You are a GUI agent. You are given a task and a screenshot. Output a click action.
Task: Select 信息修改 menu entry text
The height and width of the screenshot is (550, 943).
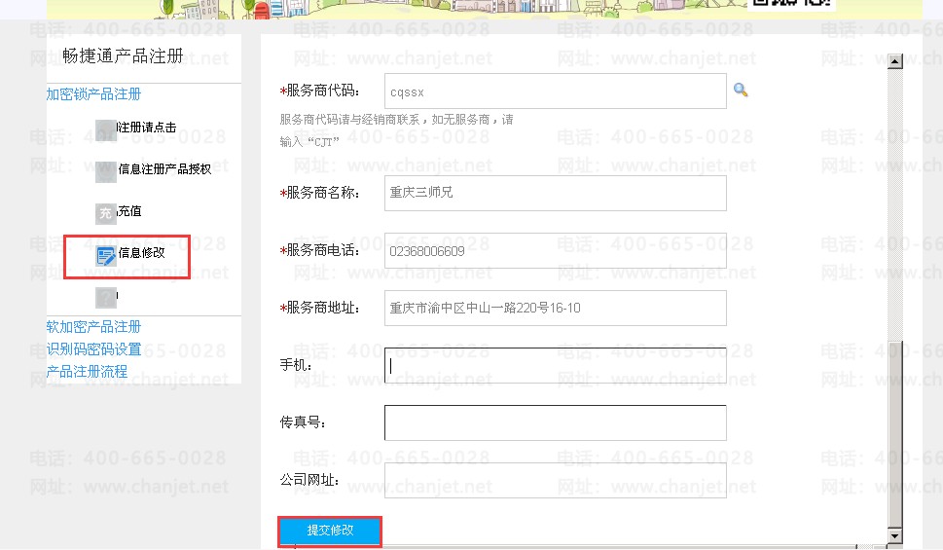141,253
